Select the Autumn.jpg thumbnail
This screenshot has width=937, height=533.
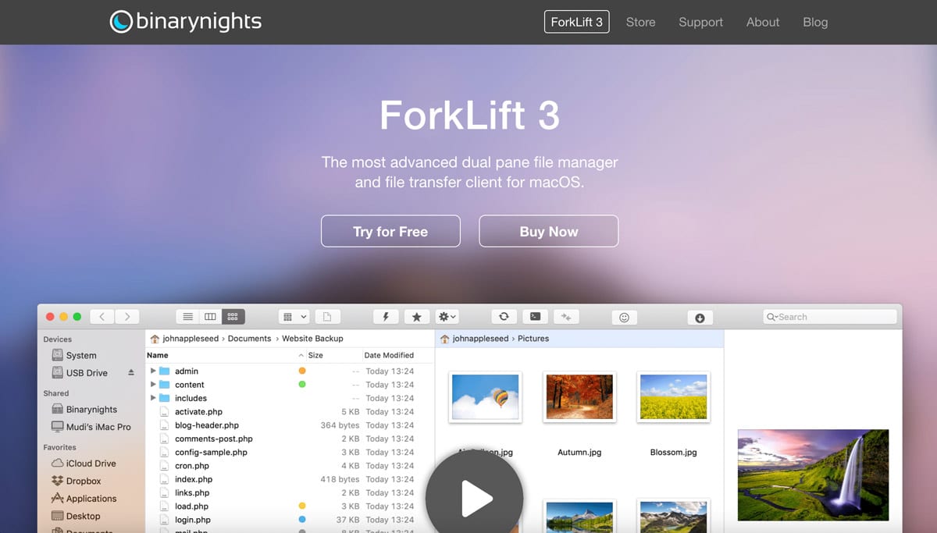[x=579, y=396]
